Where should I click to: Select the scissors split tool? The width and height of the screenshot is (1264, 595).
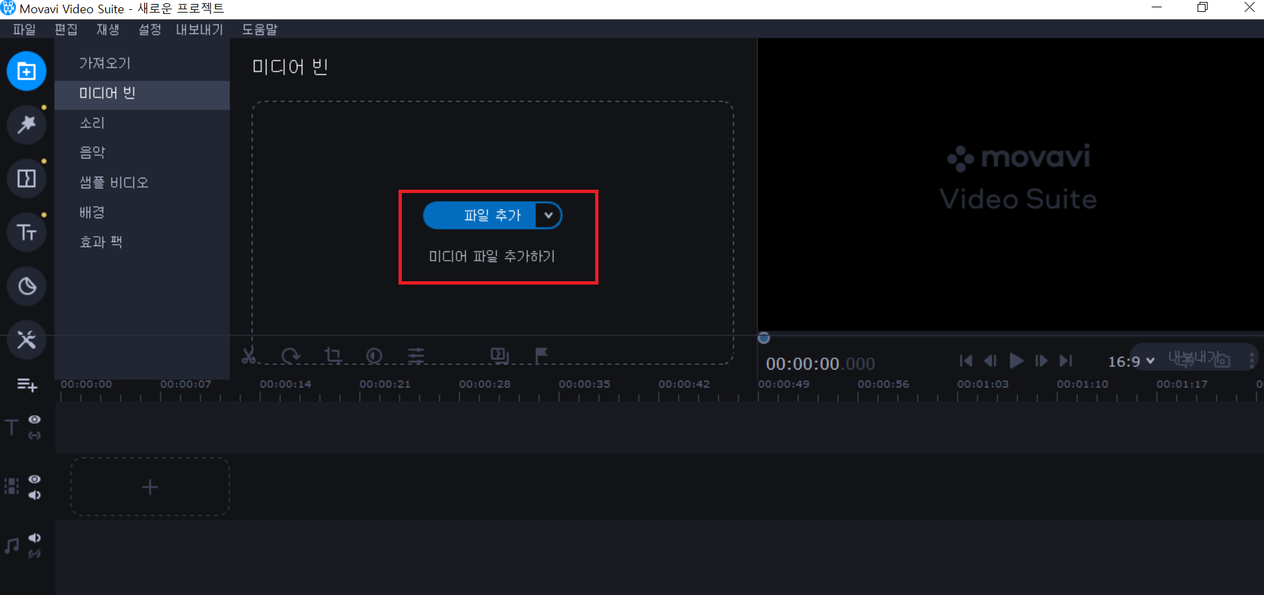coord(249,356)
